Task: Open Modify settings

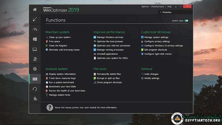Action: 150,78
